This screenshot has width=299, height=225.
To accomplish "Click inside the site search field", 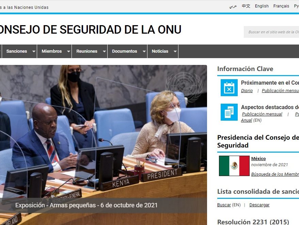I will pos(272,32).
